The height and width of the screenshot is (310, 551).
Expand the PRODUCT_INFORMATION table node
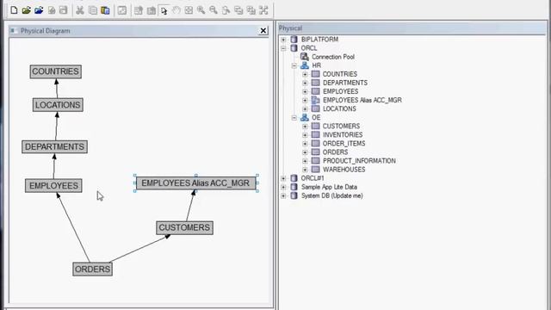305,161
